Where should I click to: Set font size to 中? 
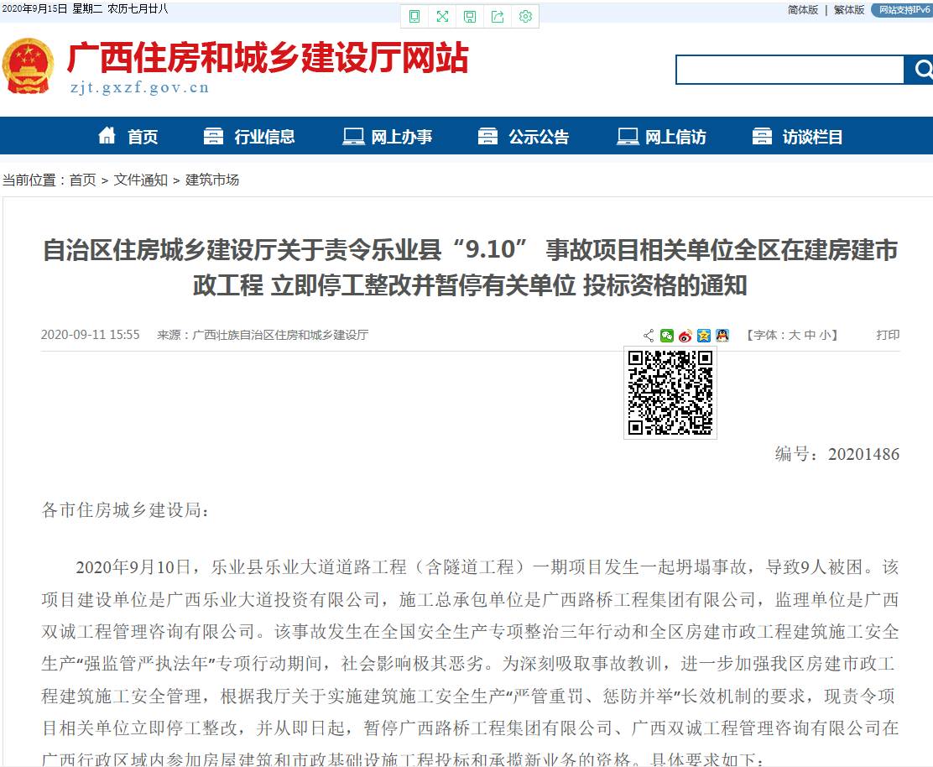810,335
